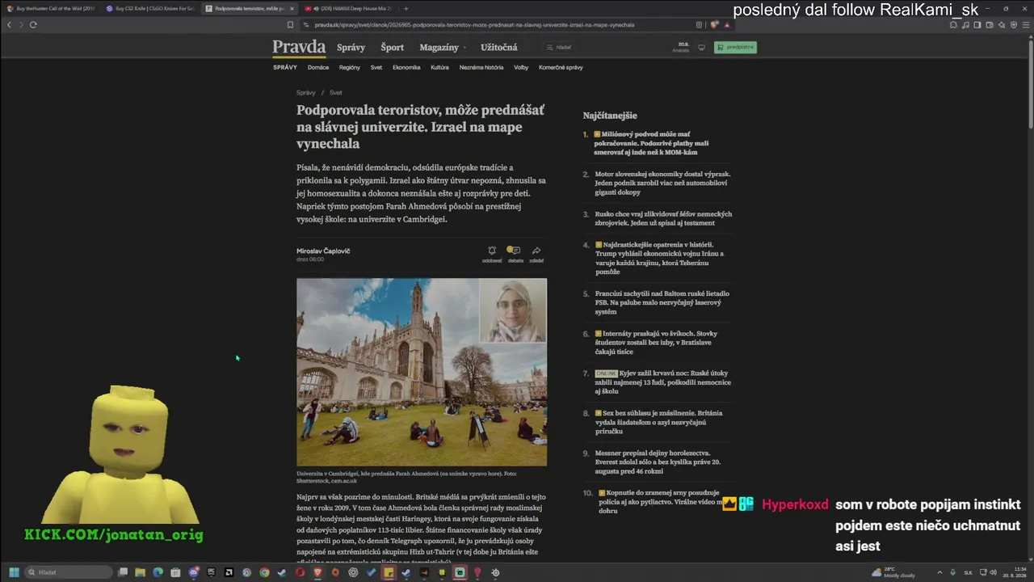Click the Brave Shields icon in address bar
Viewport: 1034px width, 582px height.
click(x=714, y=25)
